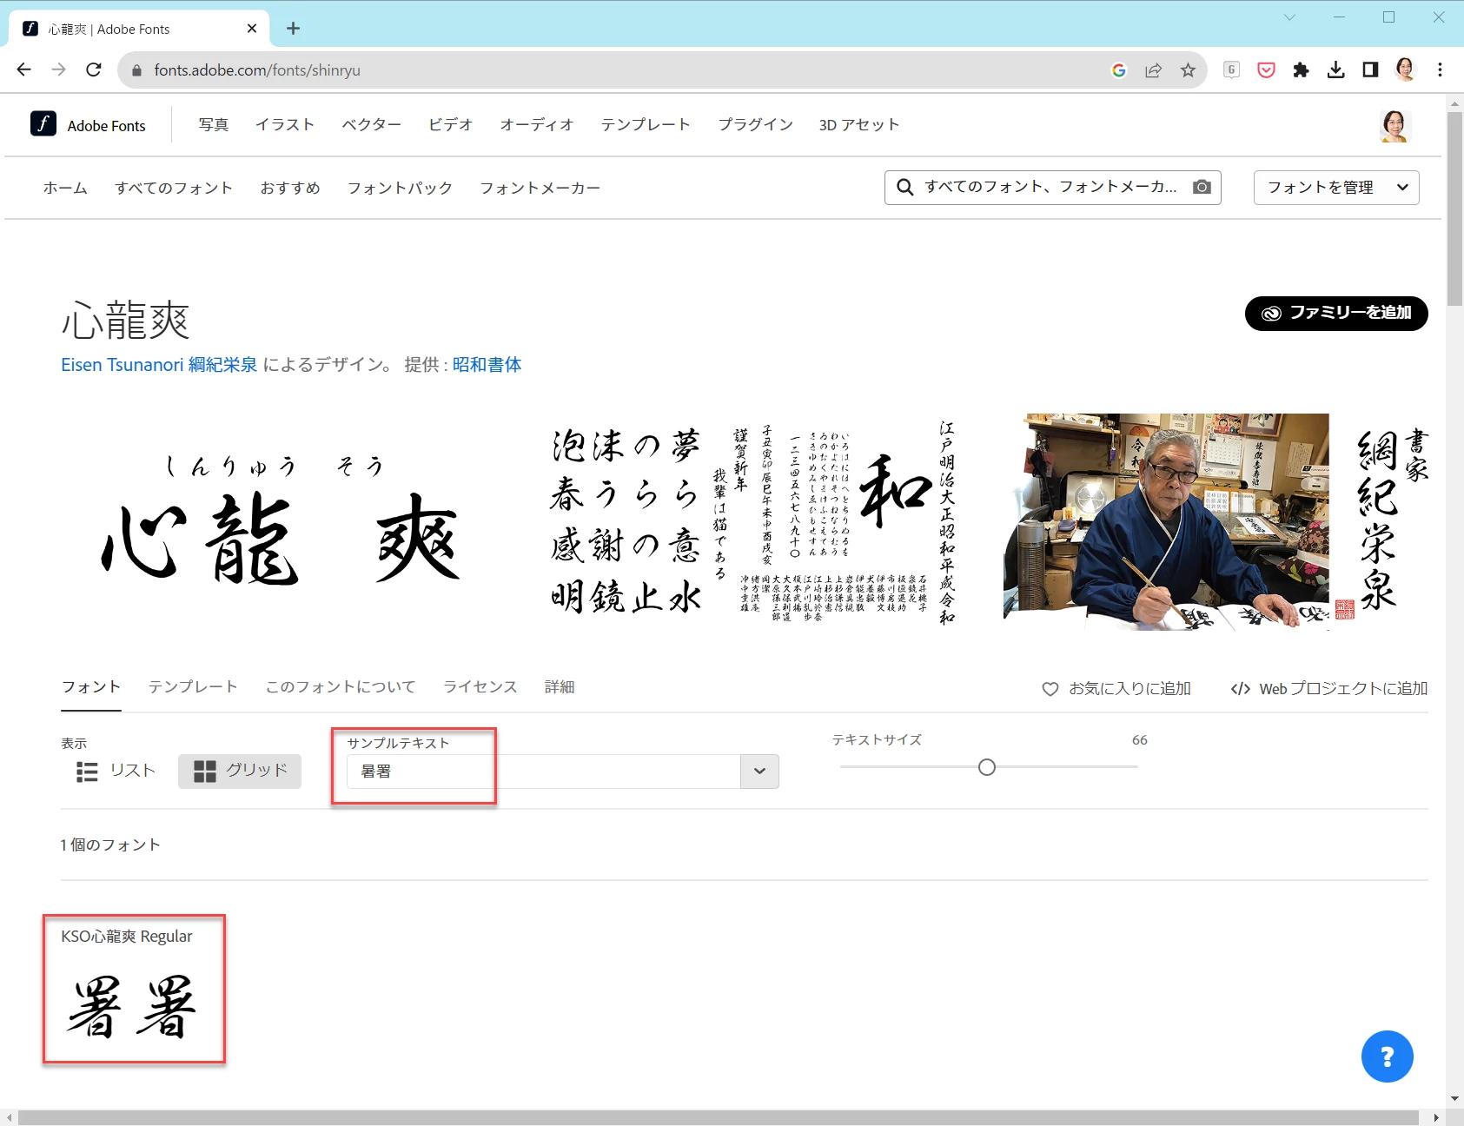This screenshot has width=1464, height=1126.
Task: Open オーディオ menu item
Action: [x=537, y=124]
